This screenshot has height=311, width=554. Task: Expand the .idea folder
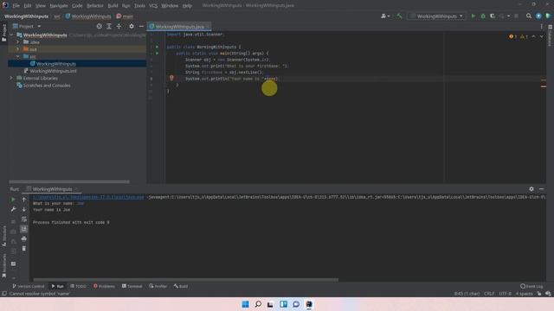[x=18, y=42]
